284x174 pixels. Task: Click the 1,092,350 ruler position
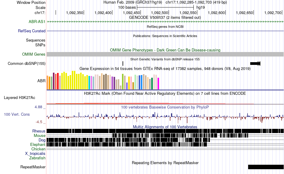pyautogui.click(x=75, y=13)
